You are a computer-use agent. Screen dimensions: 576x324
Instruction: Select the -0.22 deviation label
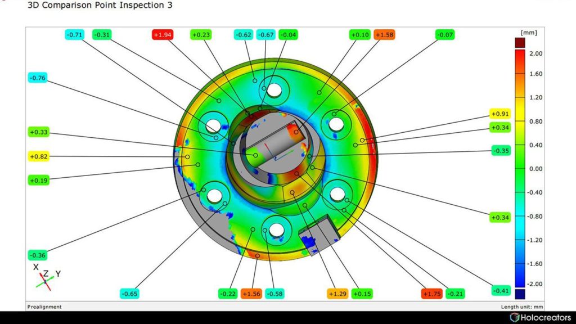tap(228, 294)
